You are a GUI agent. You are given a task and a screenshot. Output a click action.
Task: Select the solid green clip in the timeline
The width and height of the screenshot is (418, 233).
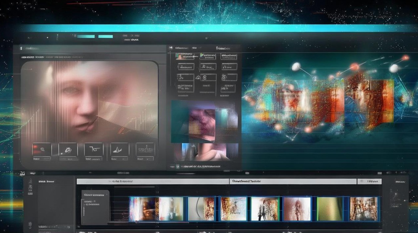pos(329,209)
